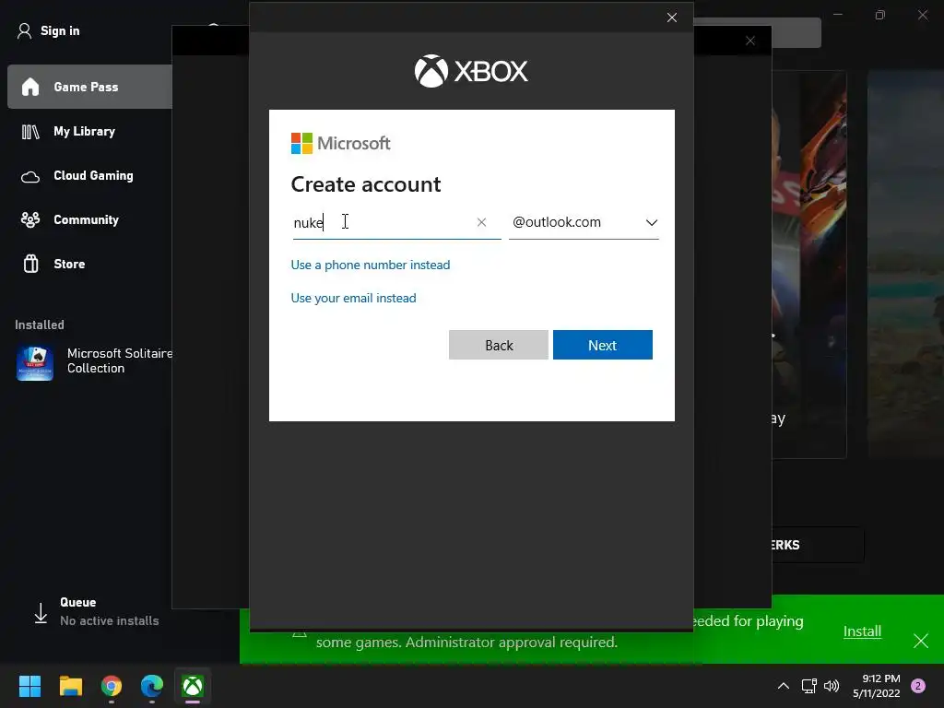Screen dimensions: 944x708
Task: Show hidden system tray icons
Action: pyautogui.click(x=784, y=686)
